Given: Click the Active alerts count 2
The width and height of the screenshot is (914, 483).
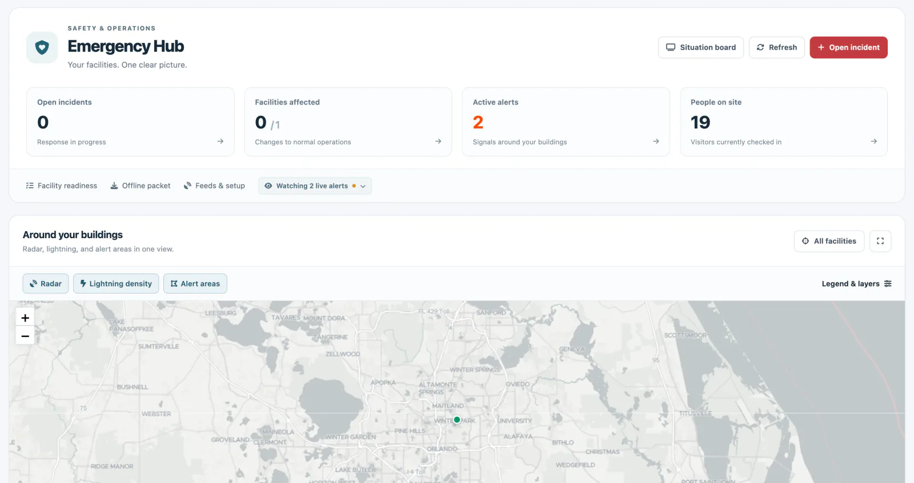Looking at the screenshot, I should pyautogui.click(x=478, y=122).
